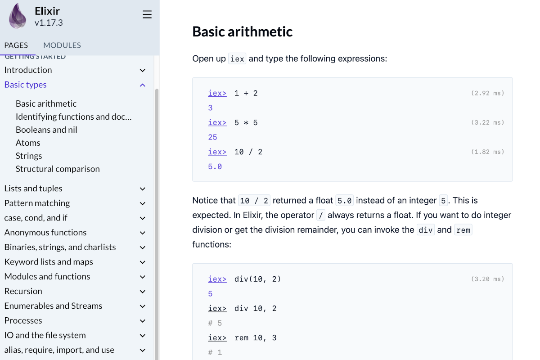540x360 pixels.
Task: Click iex> prompt before 10 / 2
Action: click(x=217, y=152)
